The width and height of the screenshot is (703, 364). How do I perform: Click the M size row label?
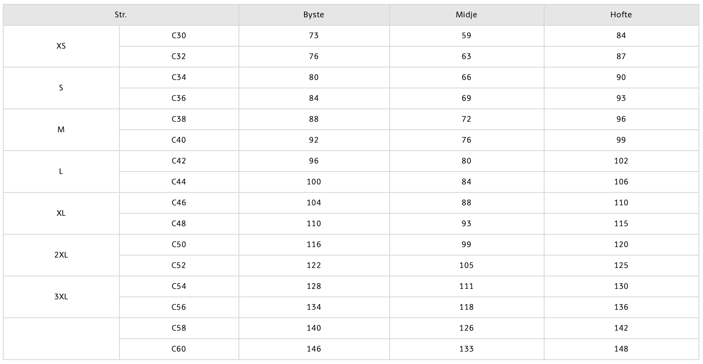click(x=61, y=130)
